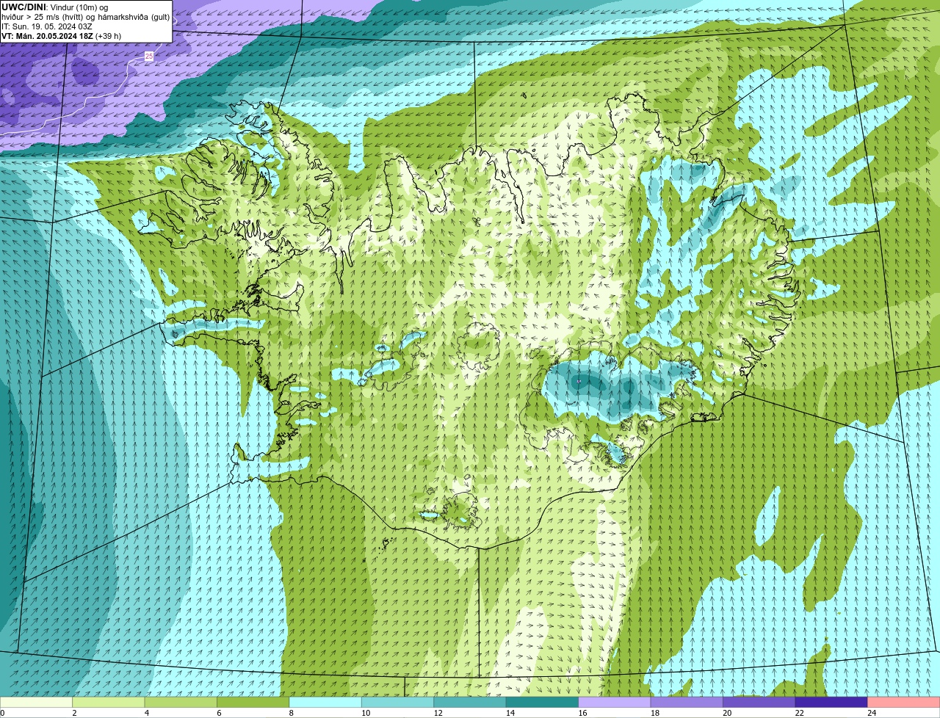Click the light green 4–6 m/s legend swatch
Viewport: 940px width, 718px height.
pyautogui.click(x=181, y=703)
